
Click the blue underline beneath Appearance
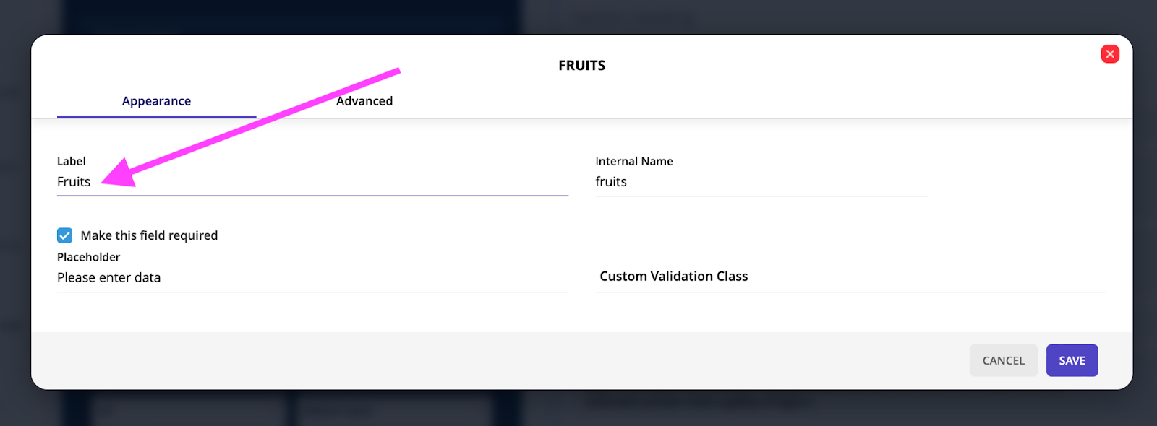pos(156,117)
